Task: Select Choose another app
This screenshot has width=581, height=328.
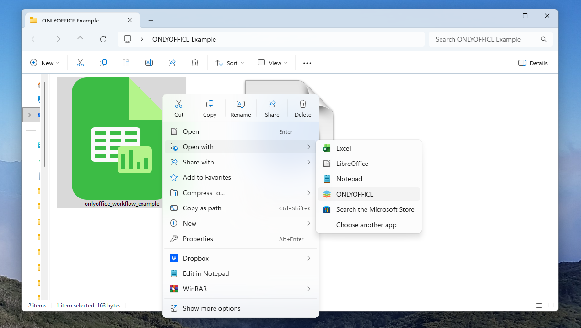Action: (x=366, y=225)
